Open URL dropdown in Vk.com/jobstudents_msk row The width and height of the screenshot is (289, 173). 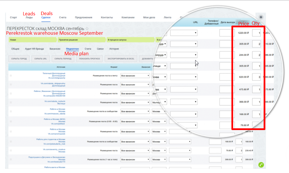(180, 141)
